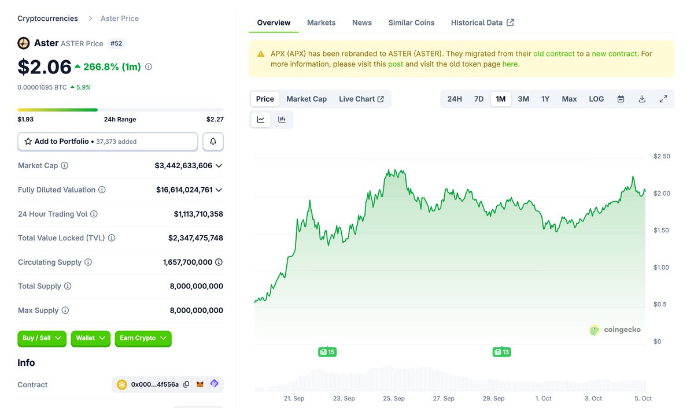
Task: Switch chart to Market Cap view
Action: (x=307, y=99)
